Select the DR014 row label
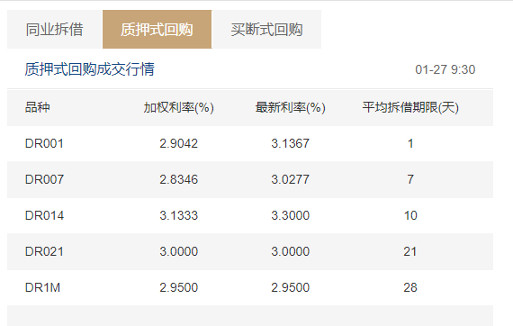 point(44,215)
